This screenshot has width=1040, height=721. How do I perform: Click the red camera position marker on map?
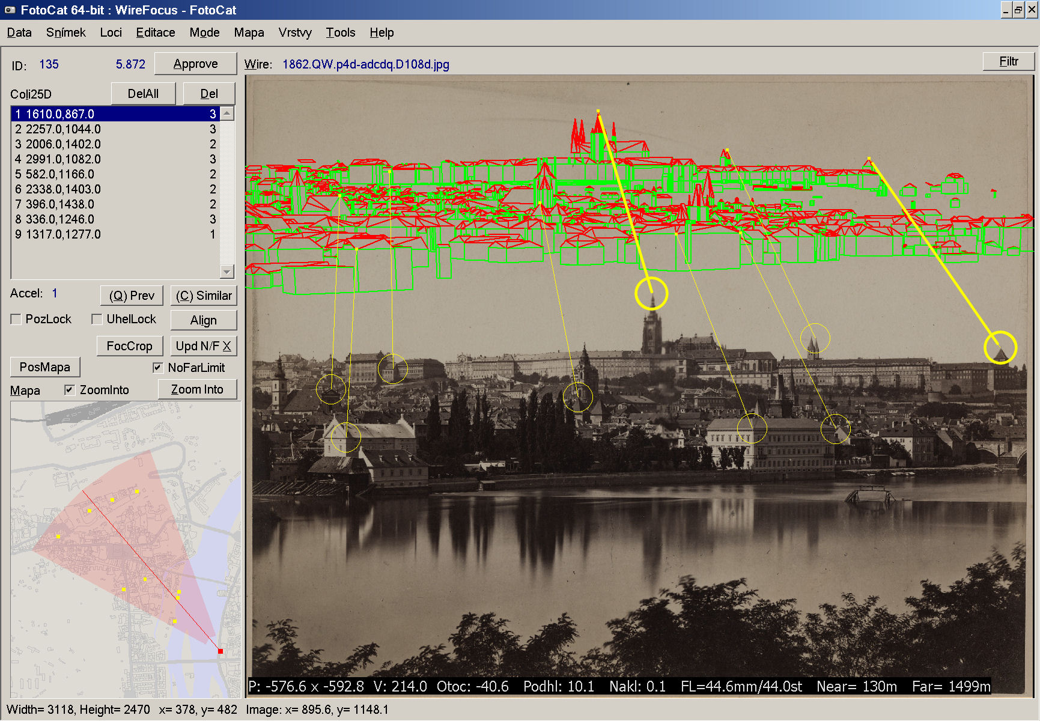click(220, 651)
